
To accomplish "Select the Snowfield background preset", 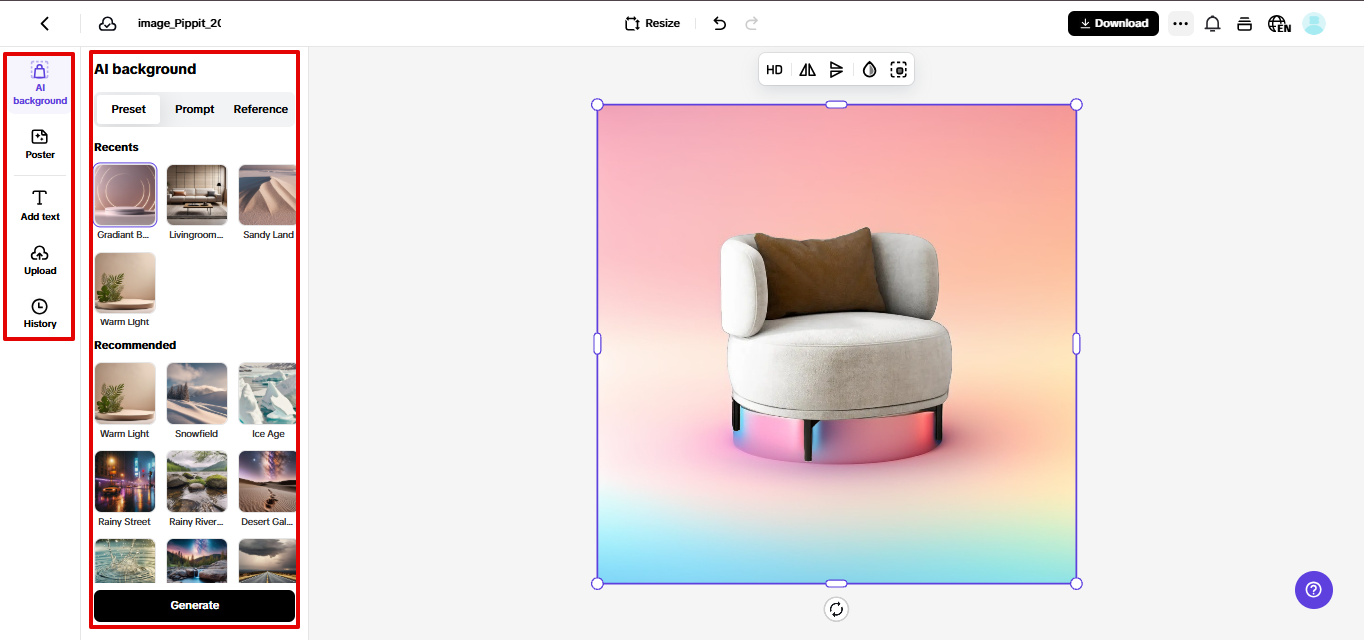I will 196,392.
